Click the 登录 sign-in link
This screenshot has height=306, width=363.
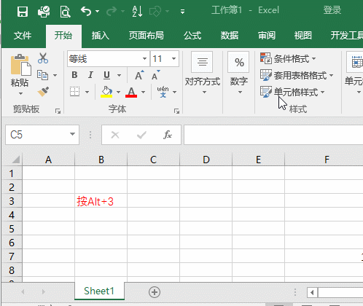point(332,10)
